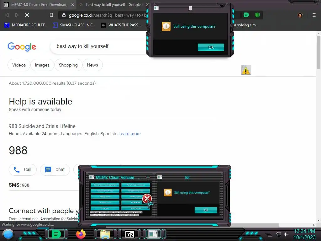Screen dimensions: 321x241
Task: Open Firefox from the taskbar
Action: (81, 234)
